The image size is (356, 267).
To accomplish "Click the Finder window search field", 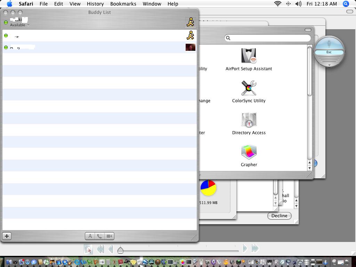I will [268, 38].
